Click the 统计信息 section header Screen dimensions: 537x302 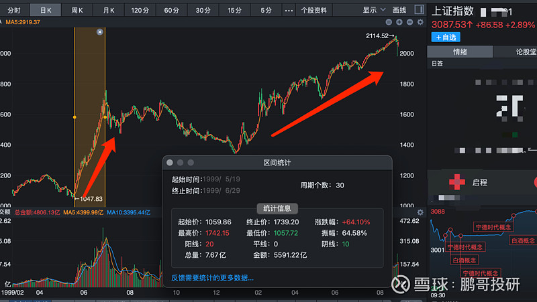[277, 208]
